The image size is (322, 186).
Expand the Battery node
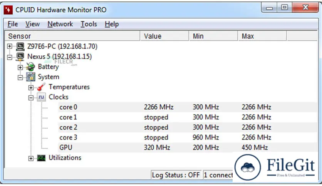click(20, 67)
